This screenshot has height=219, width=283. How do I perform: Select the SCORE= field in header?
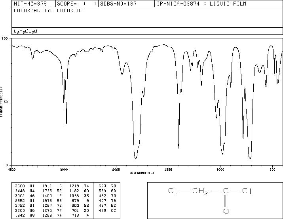[x=76, y=4]
